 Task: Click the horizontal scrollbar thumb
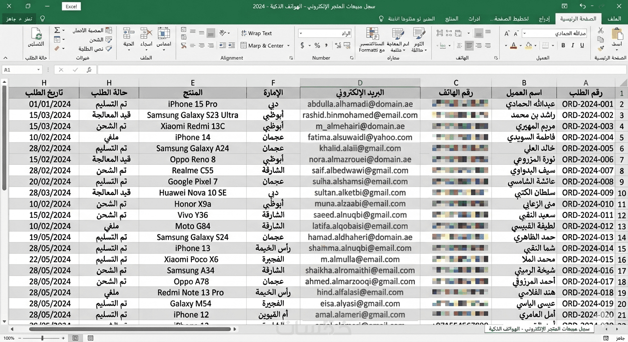130,329
